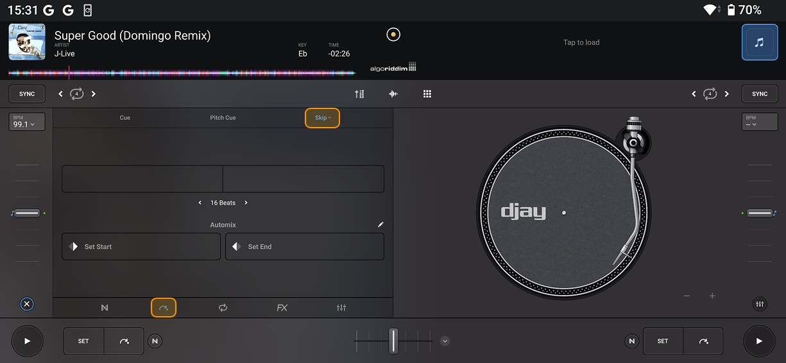Expand the left deck BPM 99.1 dropdown
The image size is (786, 363).
click(x=26, y=122)
